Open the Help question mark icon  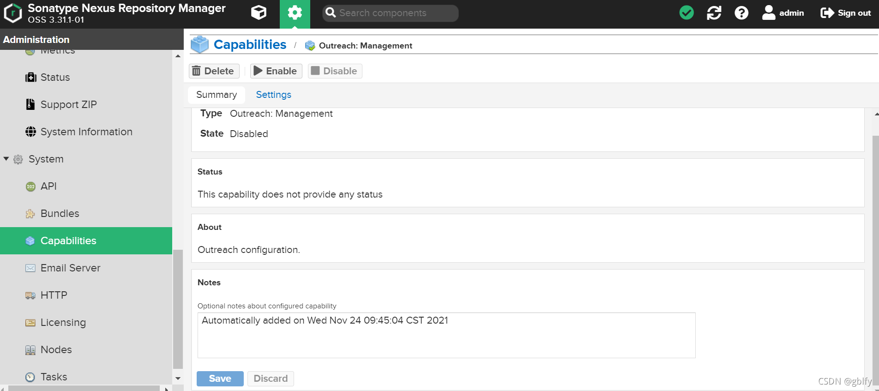741,12
